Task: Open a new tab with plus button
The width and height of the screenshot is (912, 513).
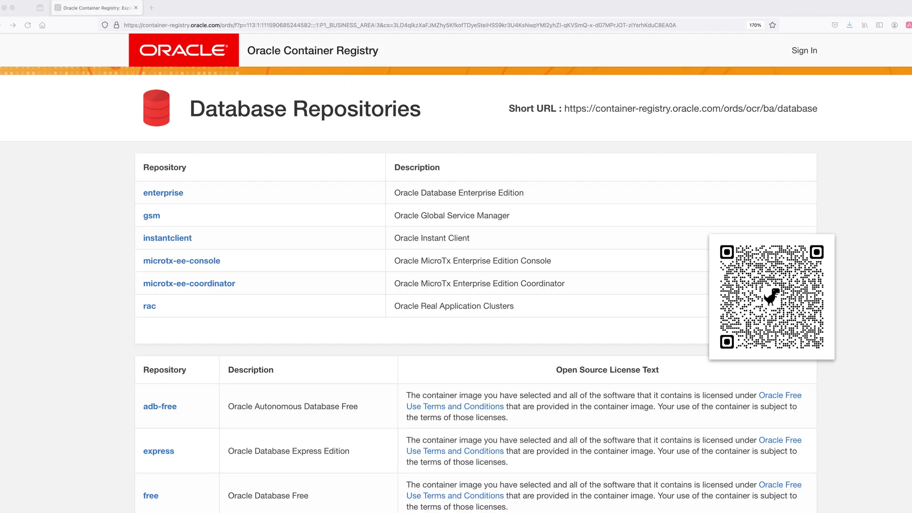Action: tap(151, 8)
